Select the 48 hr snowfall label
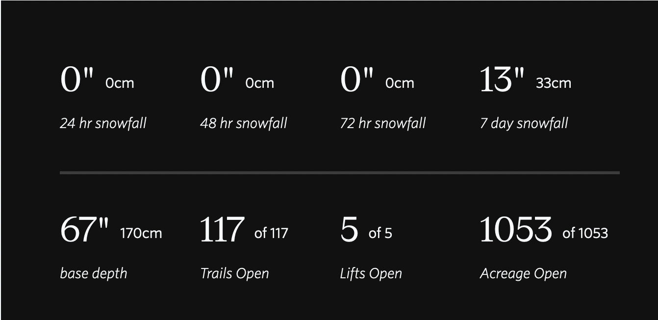The height and width of the screenshot is (320, 658). click(243, 123)
